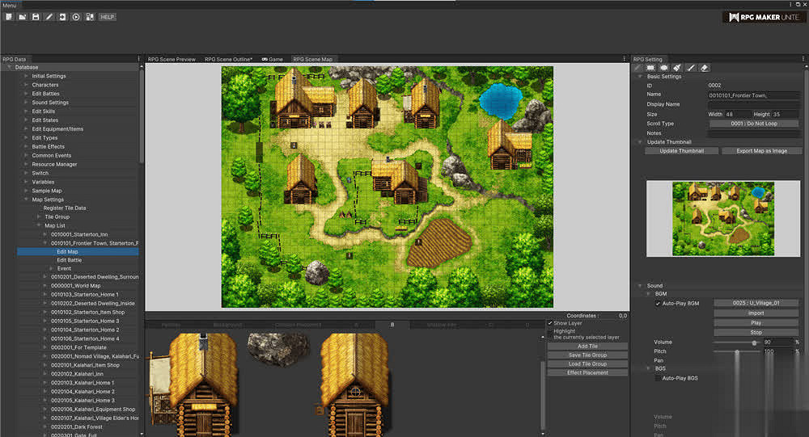Image resolution: width=809 pixels, height=437 pixels.
Task: Open the Scroll Type dropdown
Action: click(x=753, y=124)
